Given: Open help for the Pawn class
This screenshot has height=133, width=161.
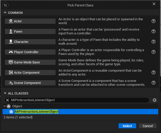Looking at the screenshot, I should [x=154, y=31].
